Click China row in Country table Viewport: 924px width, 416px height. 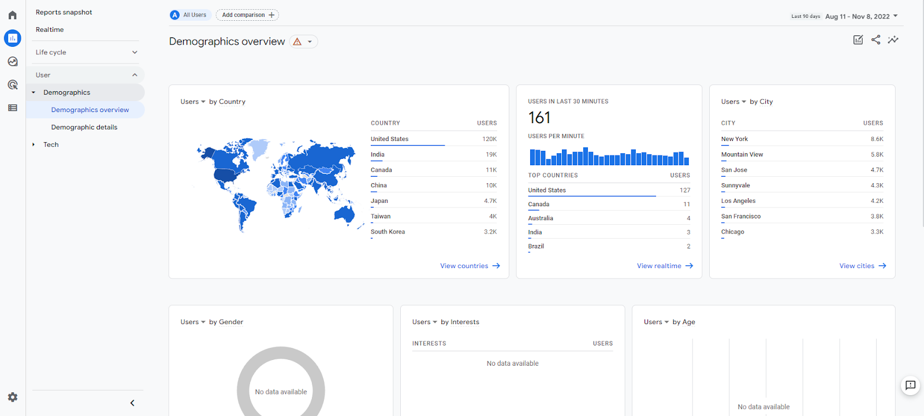coord(434,185)
